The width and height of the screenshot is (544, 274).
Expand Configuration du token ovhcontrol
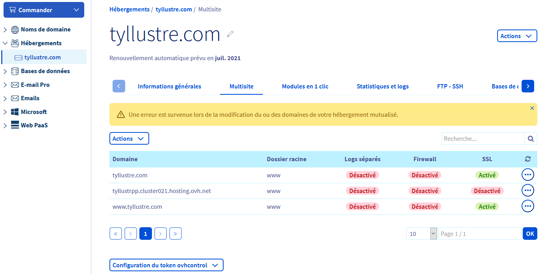click(166, 265)
